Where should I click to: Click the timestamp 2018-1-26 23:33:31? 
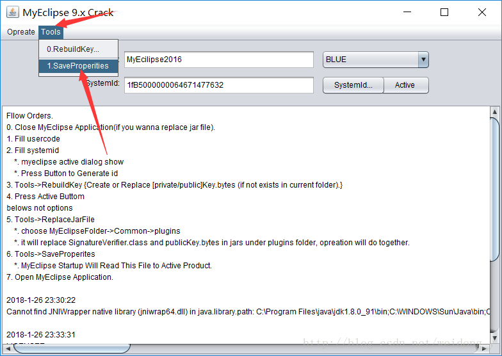point(41,335)
